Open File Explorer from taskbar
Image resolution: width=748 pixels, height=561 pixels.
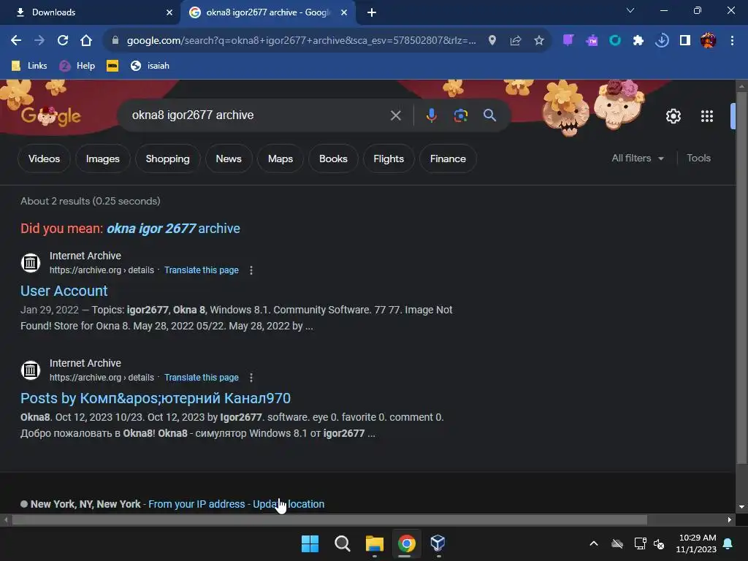pyautogui.click(x=375, y=543)
